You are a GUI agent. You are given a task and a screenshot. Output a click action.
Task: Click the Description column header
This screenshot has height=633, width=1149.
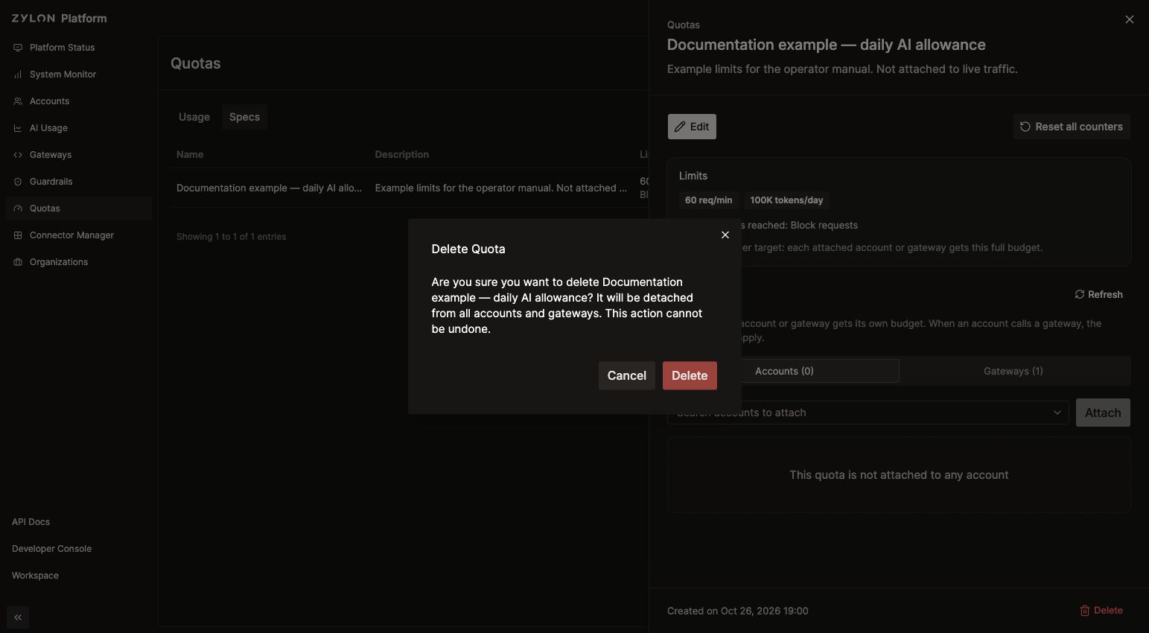point(401,154)
